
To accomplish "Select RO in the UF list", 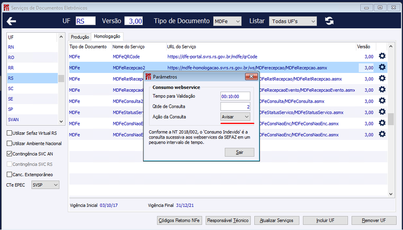I will click(x=32, y=57).
